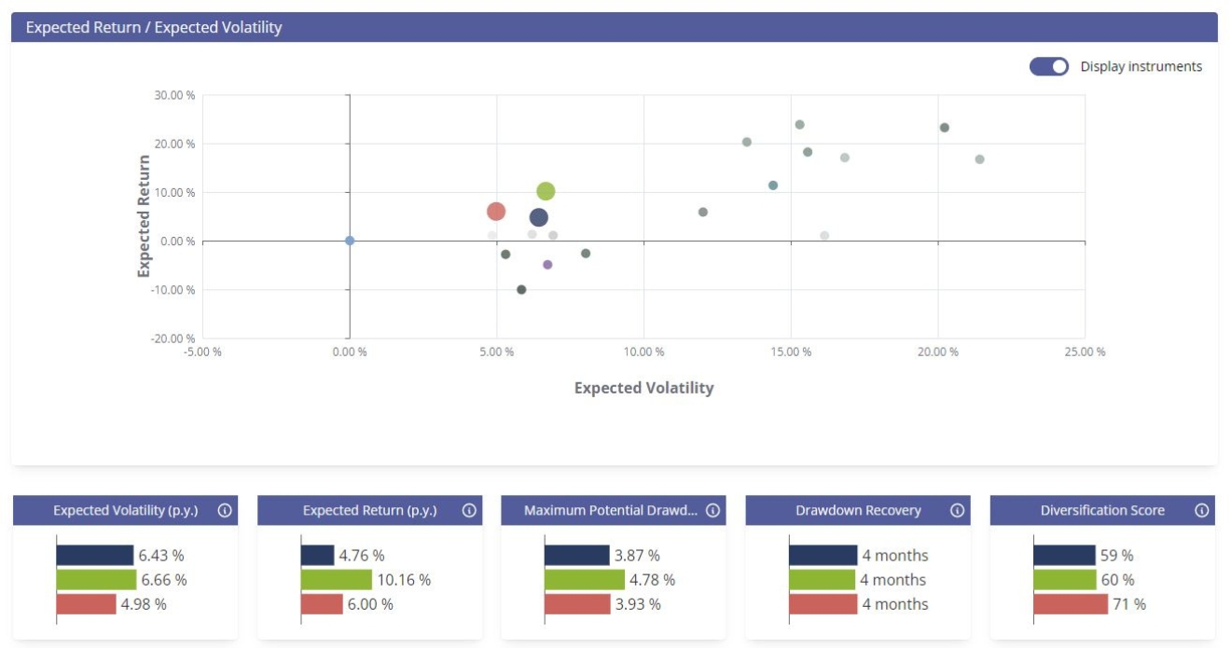Click info icon next to Drawdown Recovery

958,510
